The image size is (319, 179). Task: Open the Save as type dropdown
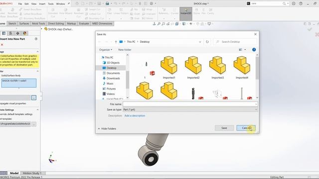pyautogui.click(x=190, y=109)
